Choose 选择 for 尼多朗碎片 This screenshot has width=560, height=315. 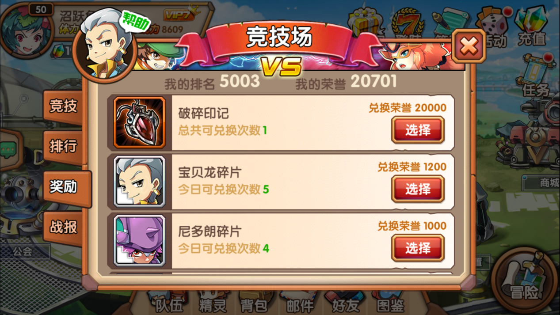(x=418, y=248)
